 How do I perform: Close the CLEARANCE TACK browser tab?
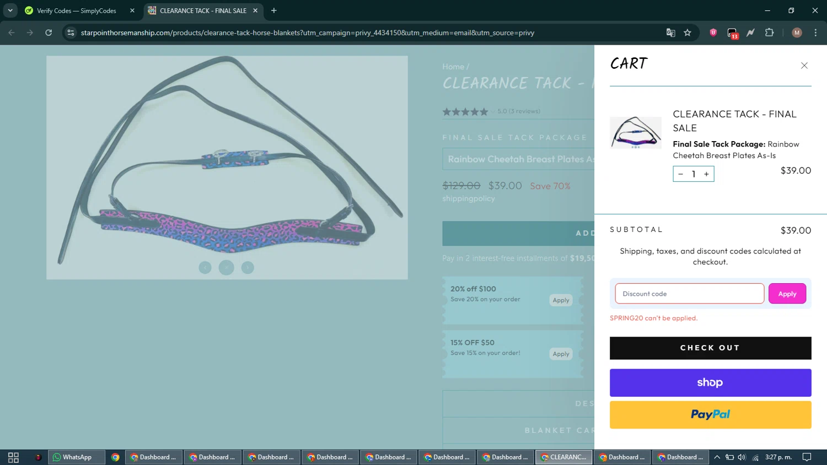point(255,10)
